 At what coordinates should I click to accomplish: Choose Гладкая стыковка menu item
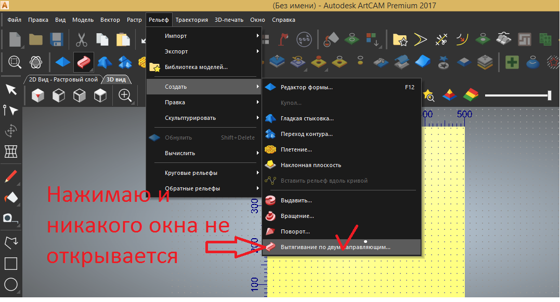point(342,118)
